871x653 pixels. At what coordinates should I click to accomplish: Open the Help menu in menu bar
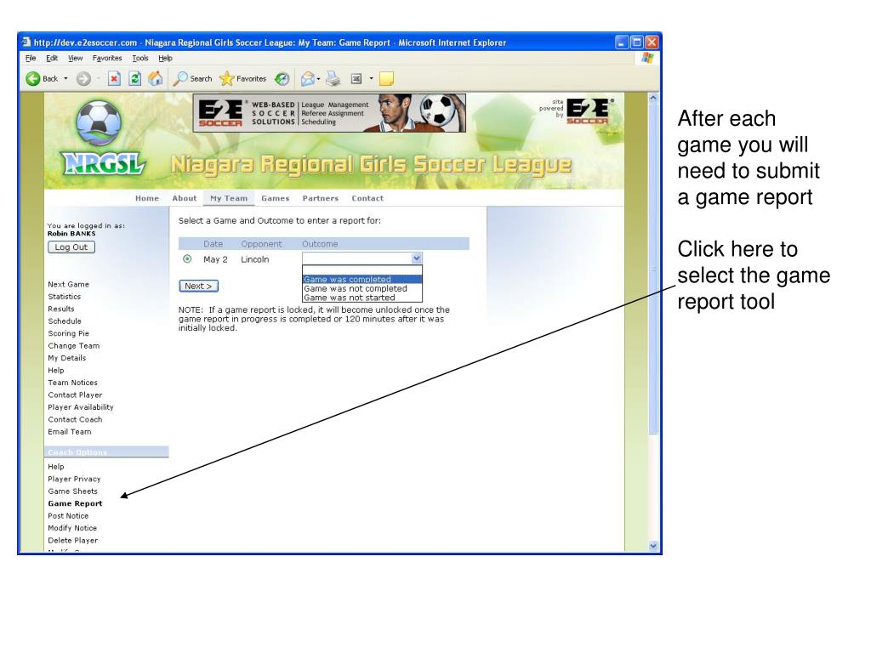coord(166,58)
